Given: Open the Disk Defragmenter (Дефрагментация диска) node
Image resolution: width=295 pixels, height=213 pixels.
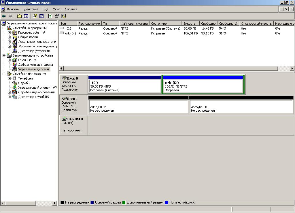Looking at the screenshot, I should pyautogui.click(x=35, y=65).
